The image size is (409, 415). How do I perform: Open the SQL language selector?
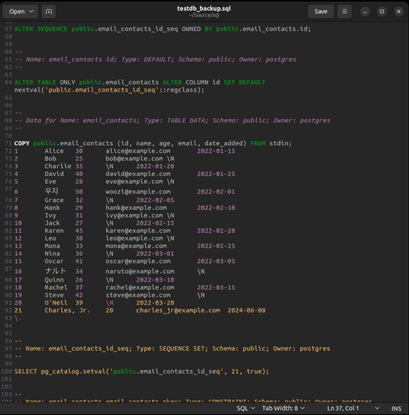[245, 408]
